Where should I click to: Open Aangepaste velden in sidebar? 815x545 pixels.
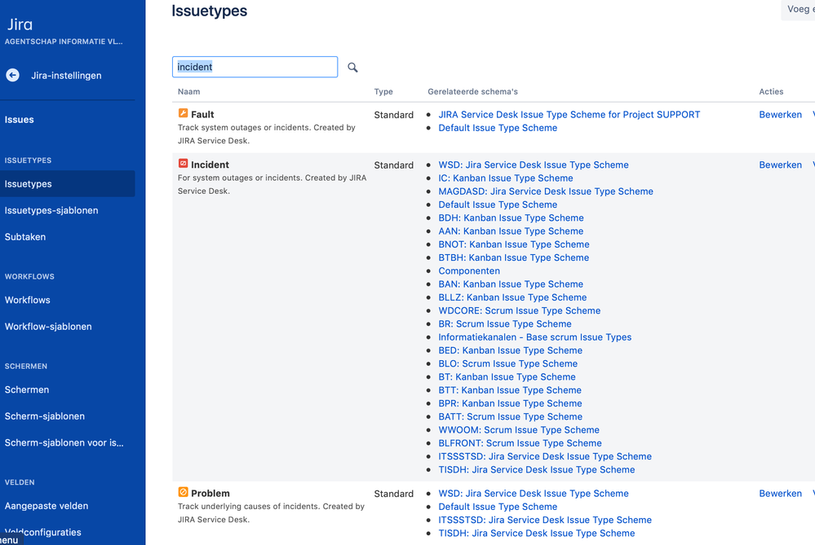[47, 506]
